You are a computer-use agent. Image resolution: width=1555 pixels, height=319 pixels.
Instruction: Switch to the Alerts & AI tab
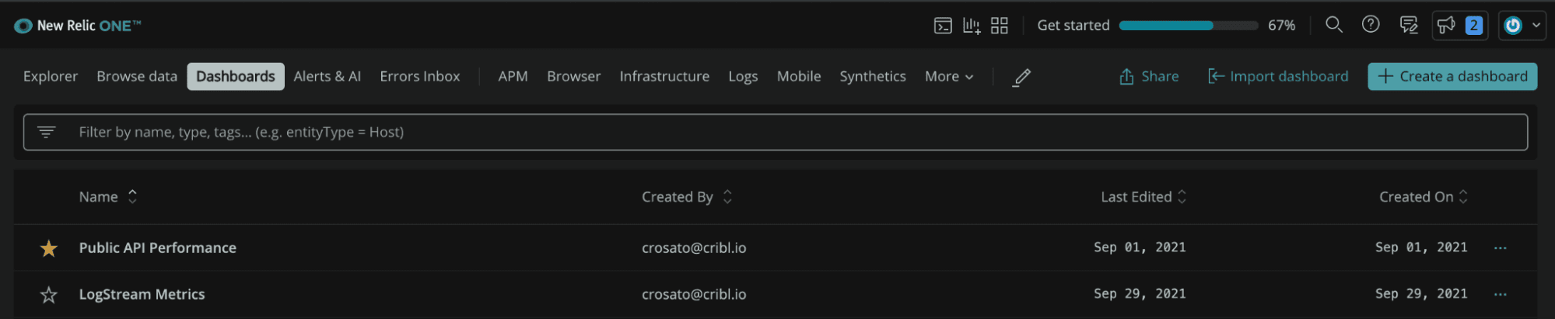tap(327, 77)
